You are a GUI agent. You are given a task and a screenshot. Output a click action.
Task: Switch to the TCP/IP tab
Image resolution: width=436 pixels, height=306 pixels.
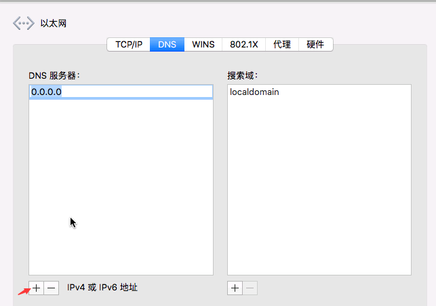pos(129,44)
